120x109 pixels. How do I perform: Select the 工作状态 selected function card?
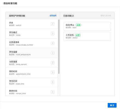coord(87,36)
